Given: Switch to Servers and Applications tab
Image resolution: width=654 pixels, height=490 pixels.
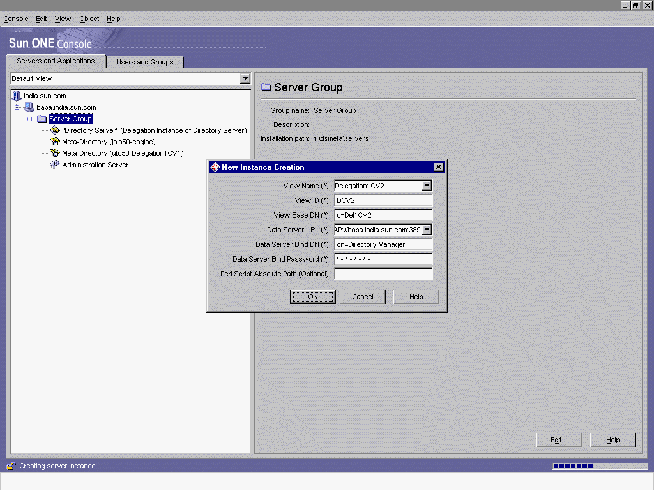Looking at the screenshot, I should pos(56,61).
